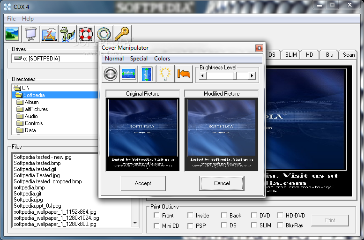Select the Data folder

pos(30,130)
